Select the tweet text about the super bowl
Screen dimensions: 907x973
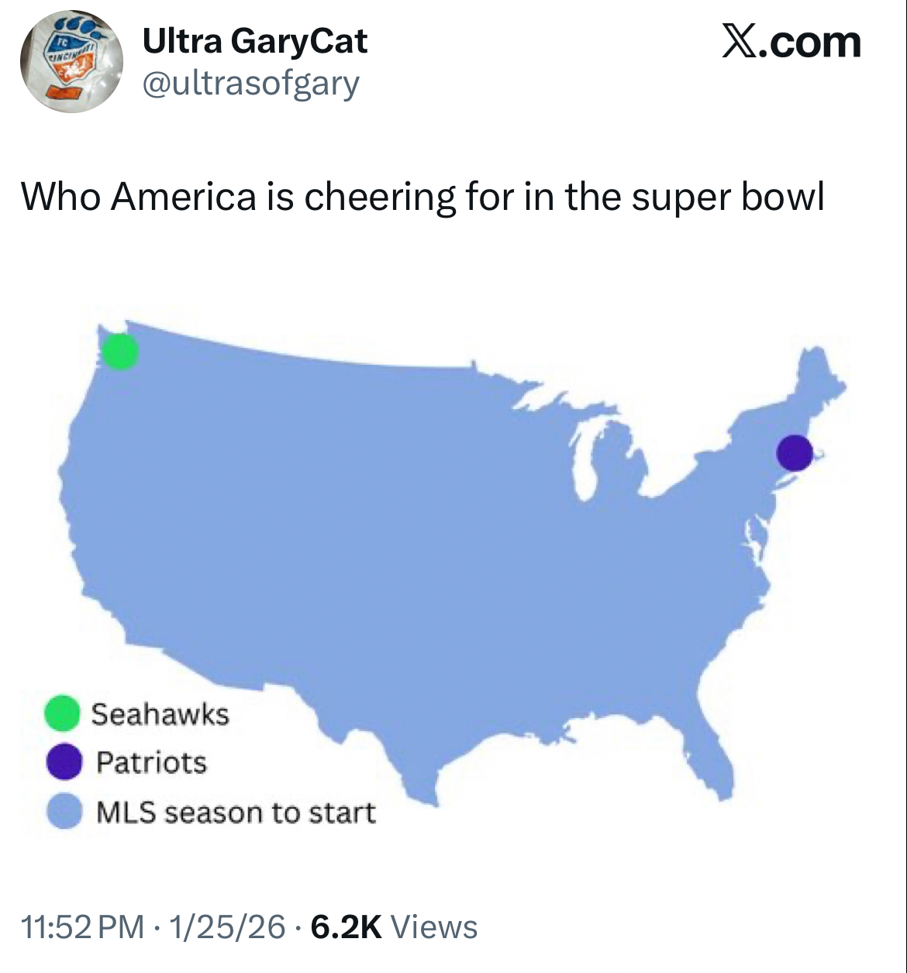click(x=422, y=197)
